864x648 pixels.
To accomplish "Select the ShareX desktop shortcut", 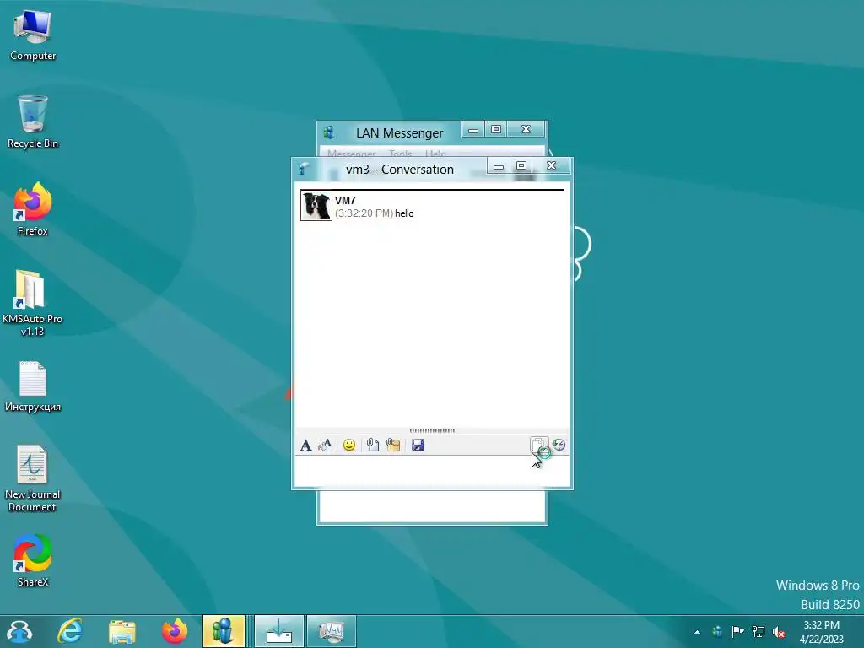I will [33, 560].
